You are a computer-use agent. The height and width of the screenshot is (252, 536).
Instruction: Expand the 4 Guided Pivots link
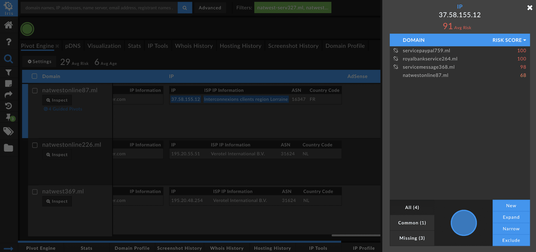63,109
